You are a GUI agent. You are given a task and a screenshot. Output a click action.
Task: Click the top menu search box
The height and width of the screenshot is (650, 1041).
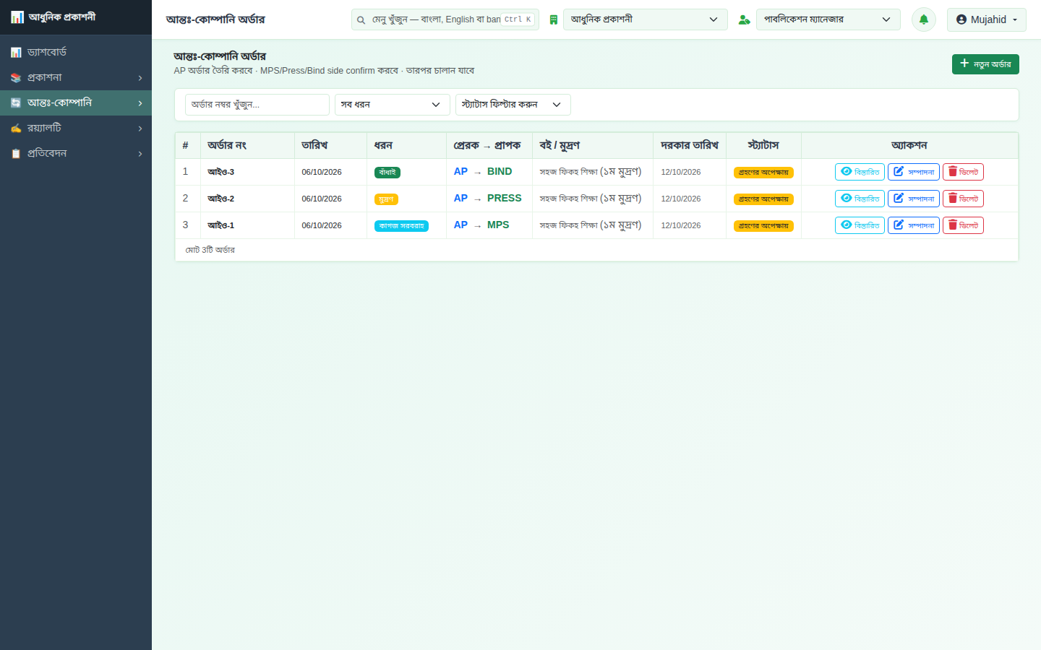pos(445,19)
